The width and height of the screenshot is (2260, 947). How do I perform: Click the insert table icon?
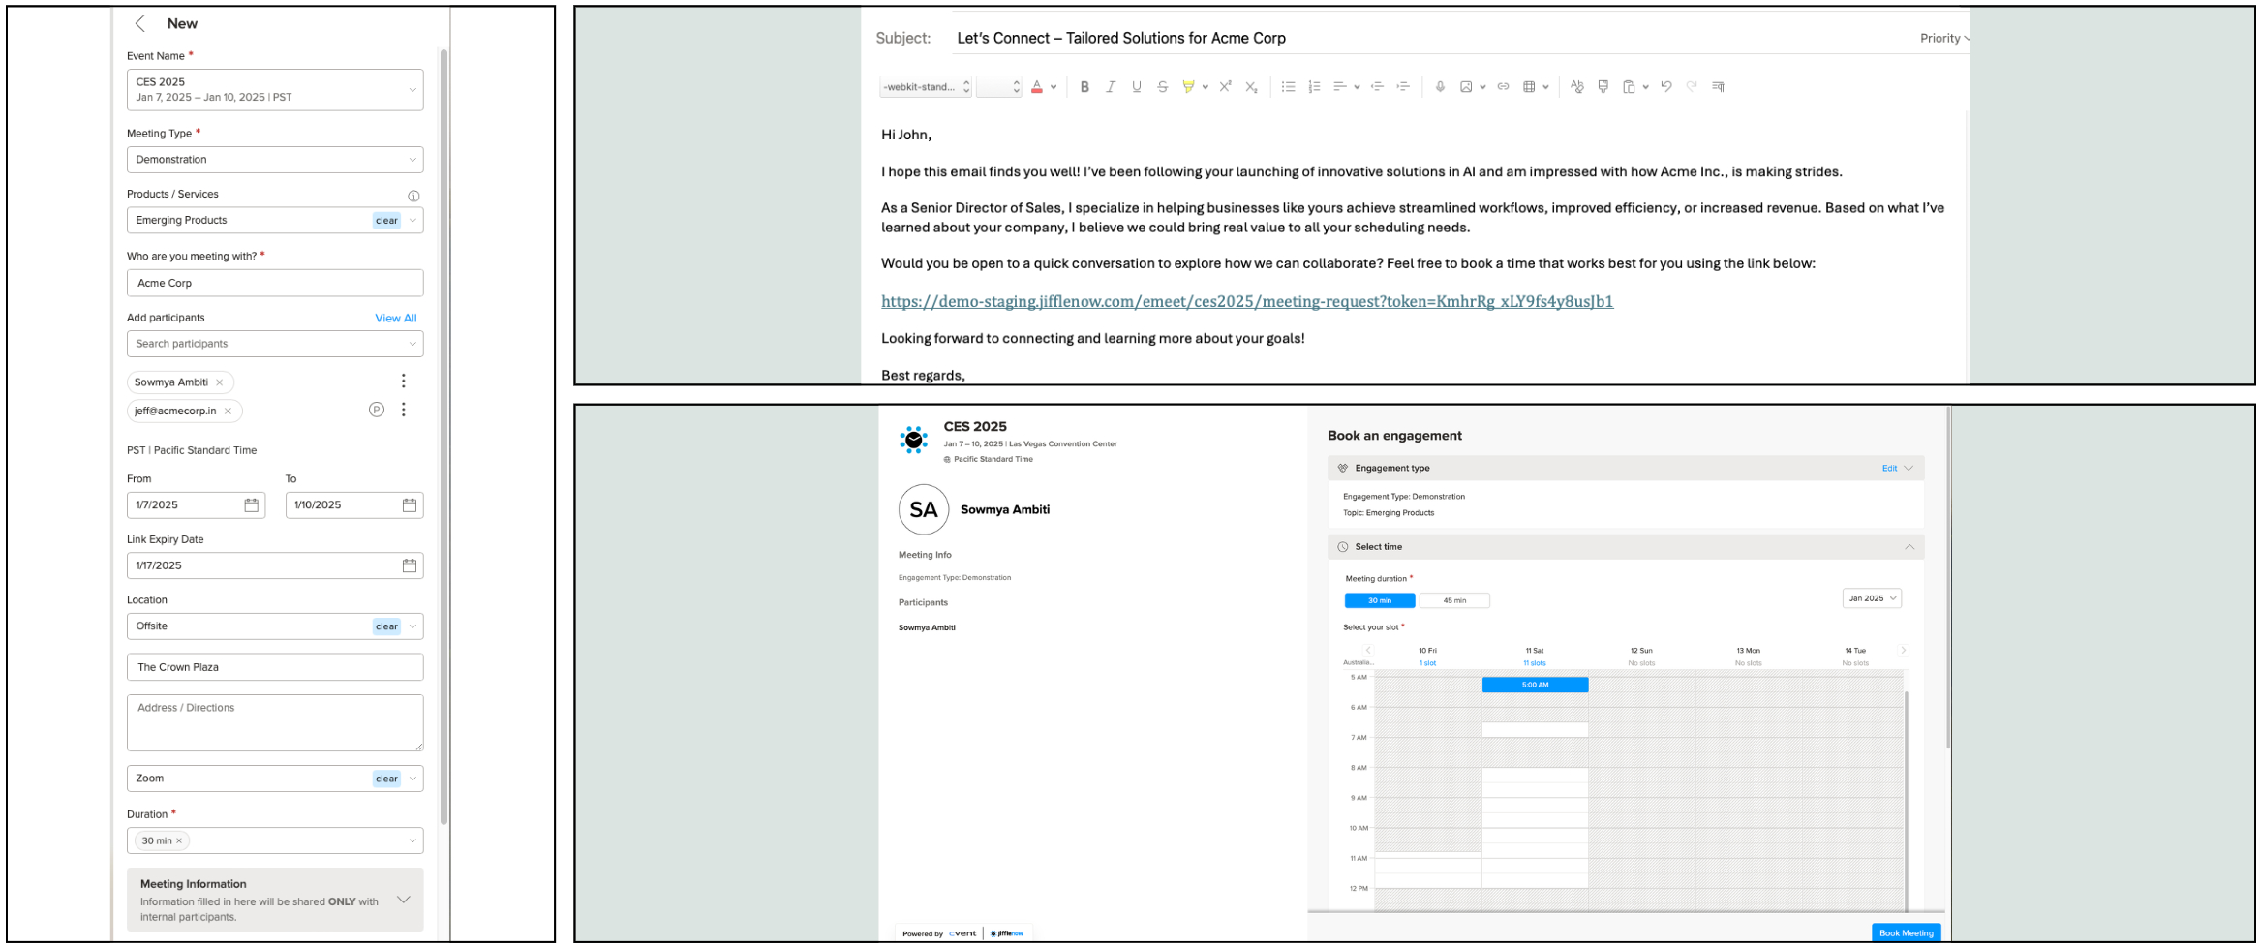point(1529,87)
